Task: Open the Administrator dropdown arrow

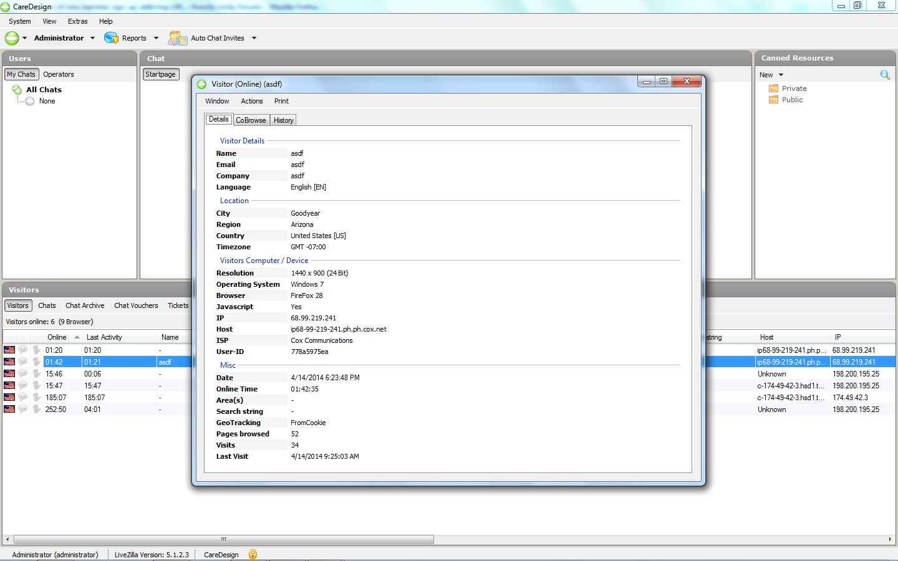Action: coord(93,38)
